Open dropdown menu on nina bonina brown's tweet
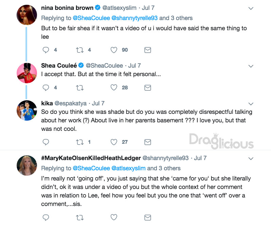 pos(251,8)
